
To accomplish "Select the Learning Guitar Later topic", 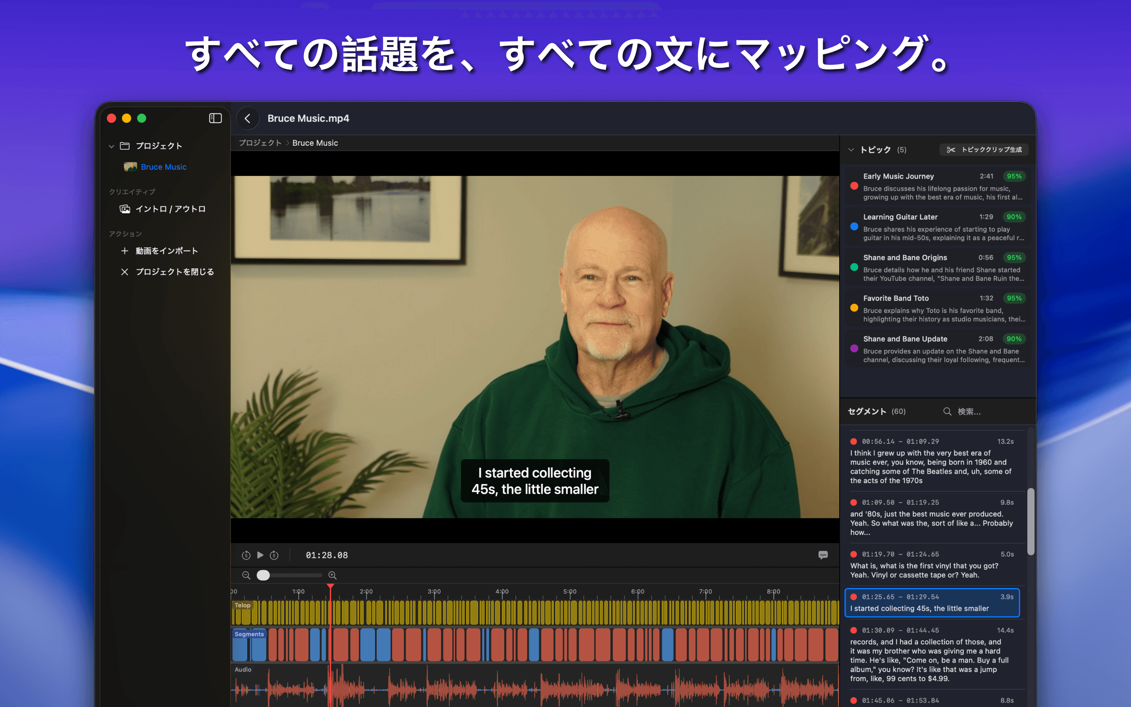I will tap(937, 227).
